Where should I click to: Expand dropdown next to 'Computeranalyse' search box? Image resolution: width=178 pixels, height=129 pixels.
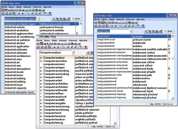73,53
